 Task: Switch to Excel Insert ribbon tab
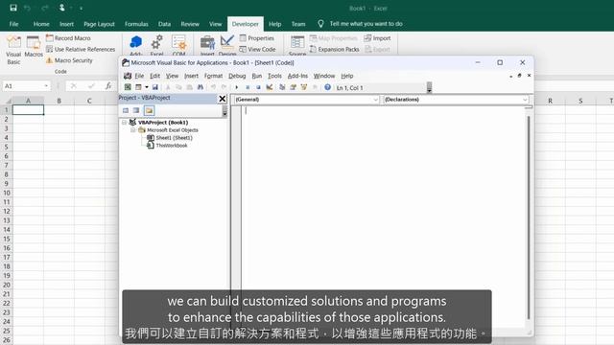(66, 24)
